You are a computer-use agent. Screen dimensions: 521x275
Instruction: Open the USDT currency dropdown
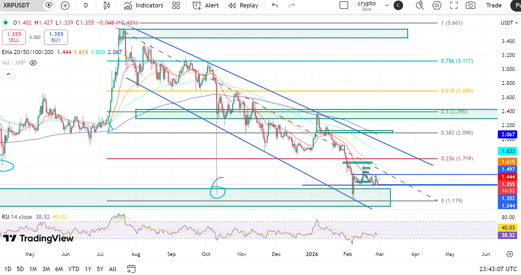tap(509, 23)
